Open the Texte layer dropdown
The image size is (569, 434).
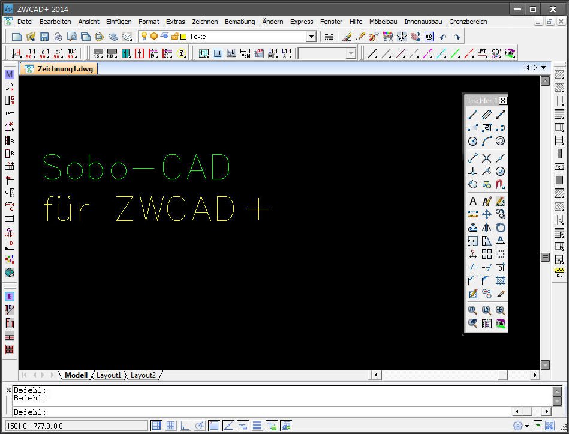coord(311,37)
